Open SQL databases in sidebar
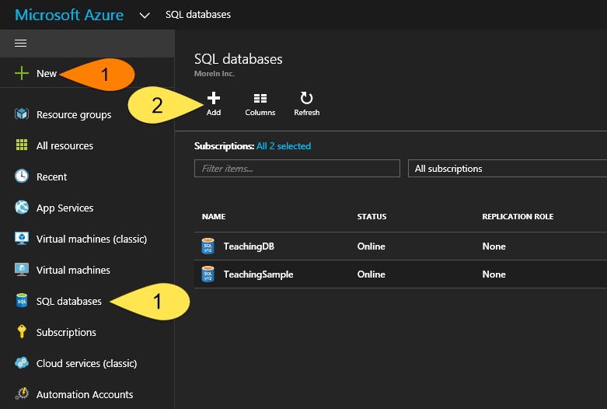 point(68,301)
